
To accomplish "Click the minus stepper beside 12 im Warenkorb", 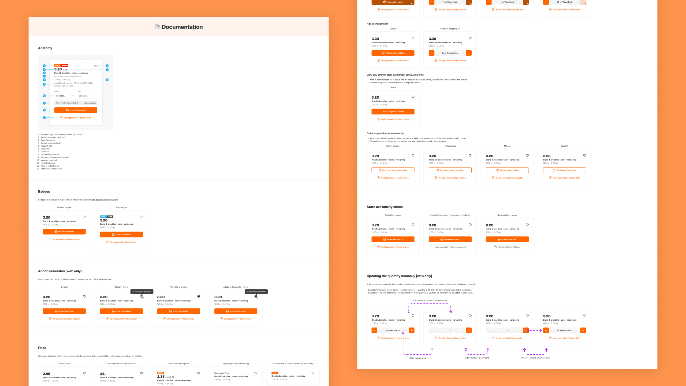I will pyautogui.click(x=546, y=331).
